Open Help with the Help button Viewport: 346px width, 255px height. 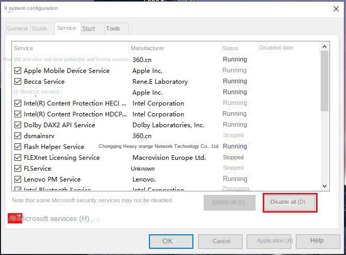tap(317, 241)
